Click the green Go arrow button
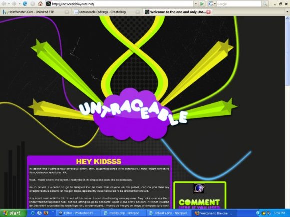Image resolution: width=290 pixels, height=217 pixels. (x=202, y=4)
